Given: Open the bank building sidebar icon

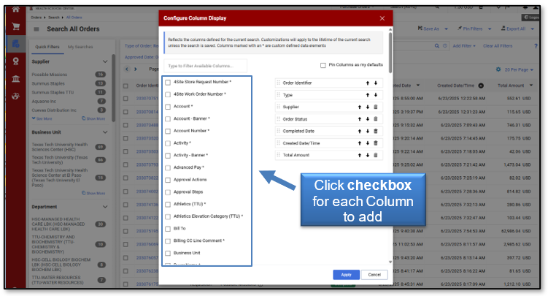Looking at the screenshot, I should [16, 79].
